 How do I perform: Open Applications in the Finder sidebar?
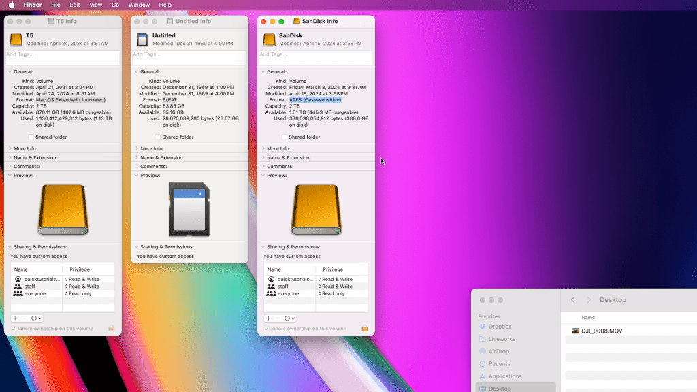504,376
